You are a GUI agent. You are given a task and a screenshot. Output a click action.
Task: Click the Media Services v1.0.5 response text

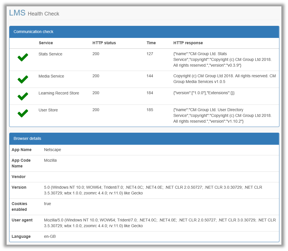pyautogui.click(x=224, y=79)
